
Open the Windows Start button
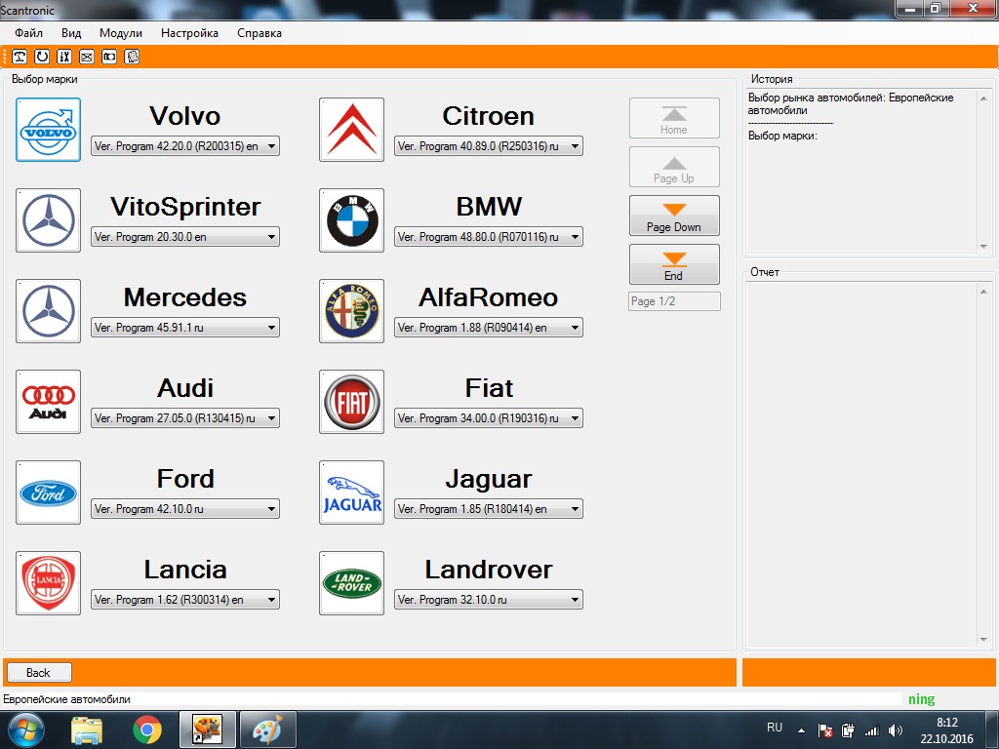(x=24, y=729)
